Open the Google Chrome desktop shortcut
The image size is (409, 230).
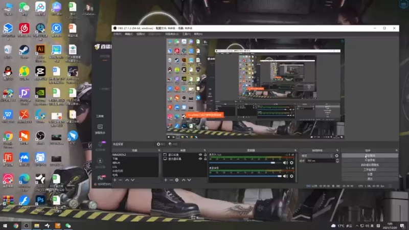pos(8,140)
